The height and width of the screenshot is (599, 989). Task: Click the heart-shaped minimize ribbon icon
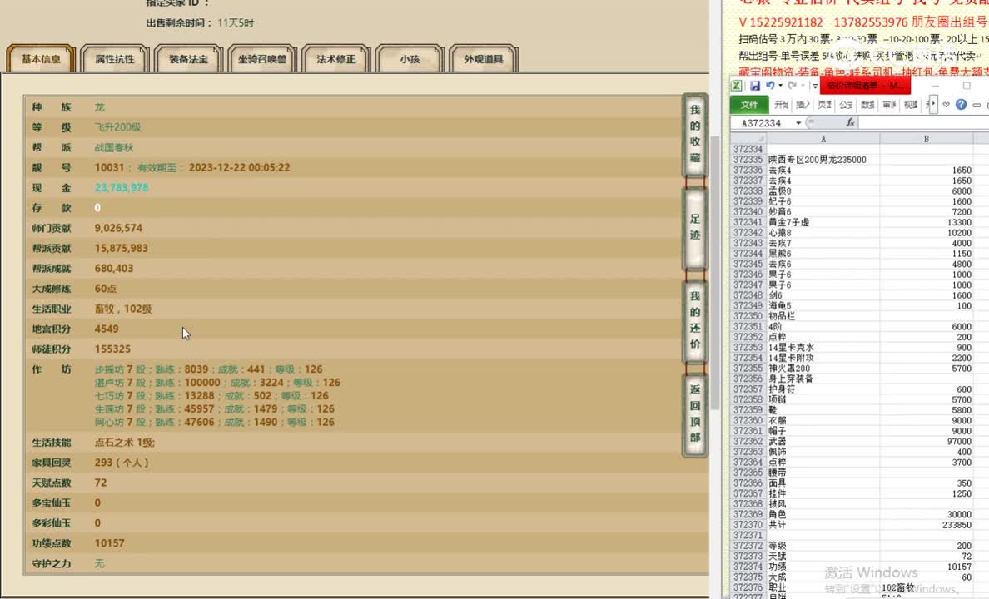pyautogui.click(x=947, y=105)
